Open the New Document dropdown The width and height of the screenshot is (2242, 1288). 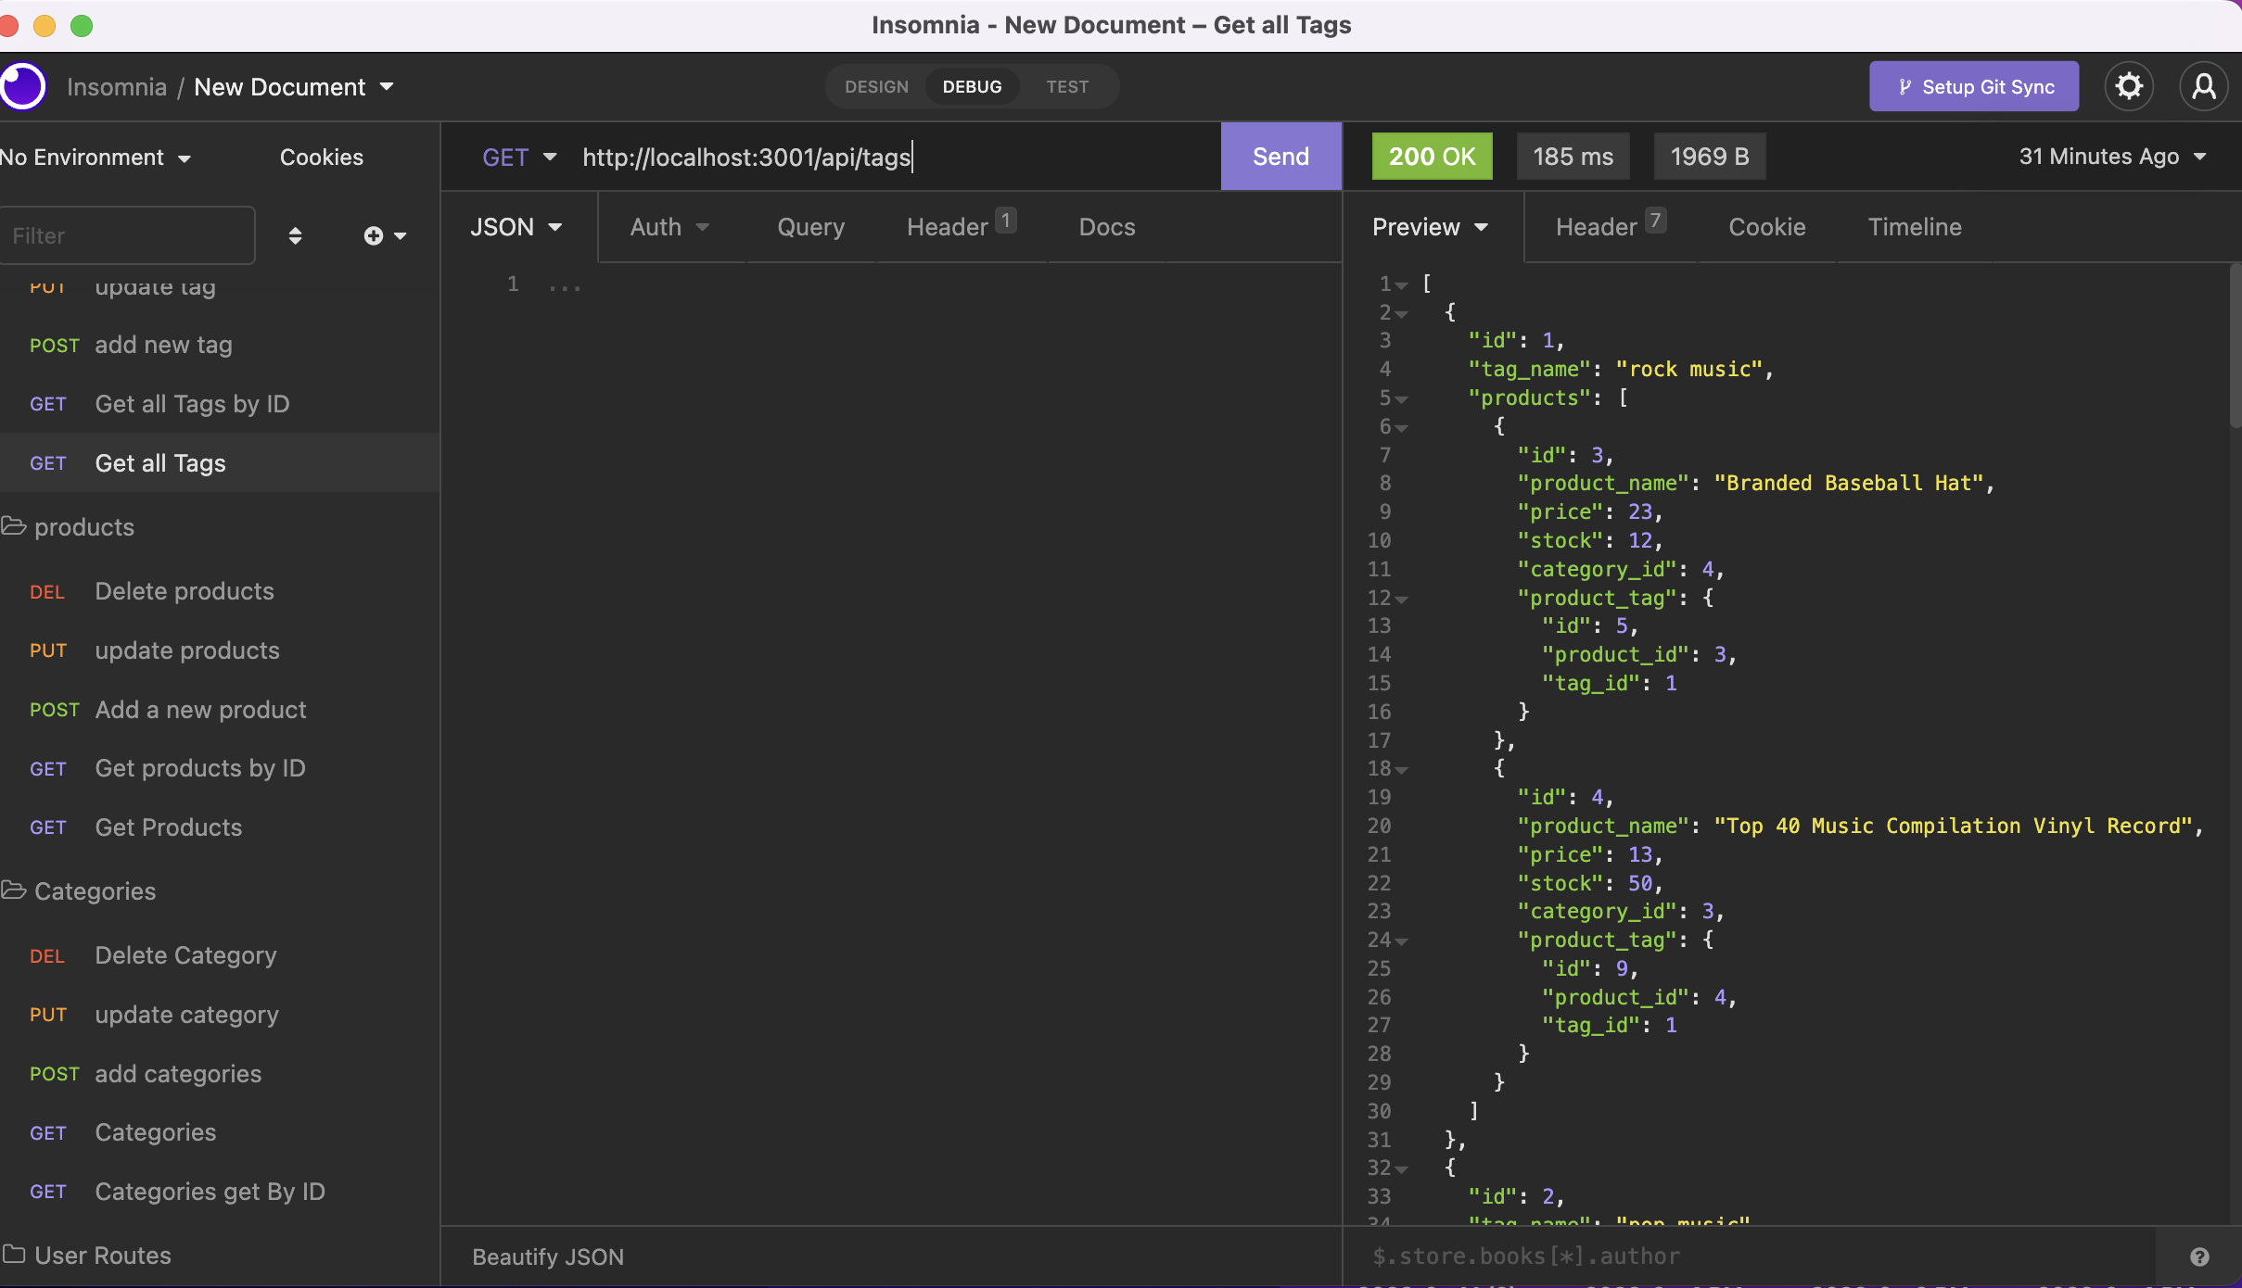(294, 87)
